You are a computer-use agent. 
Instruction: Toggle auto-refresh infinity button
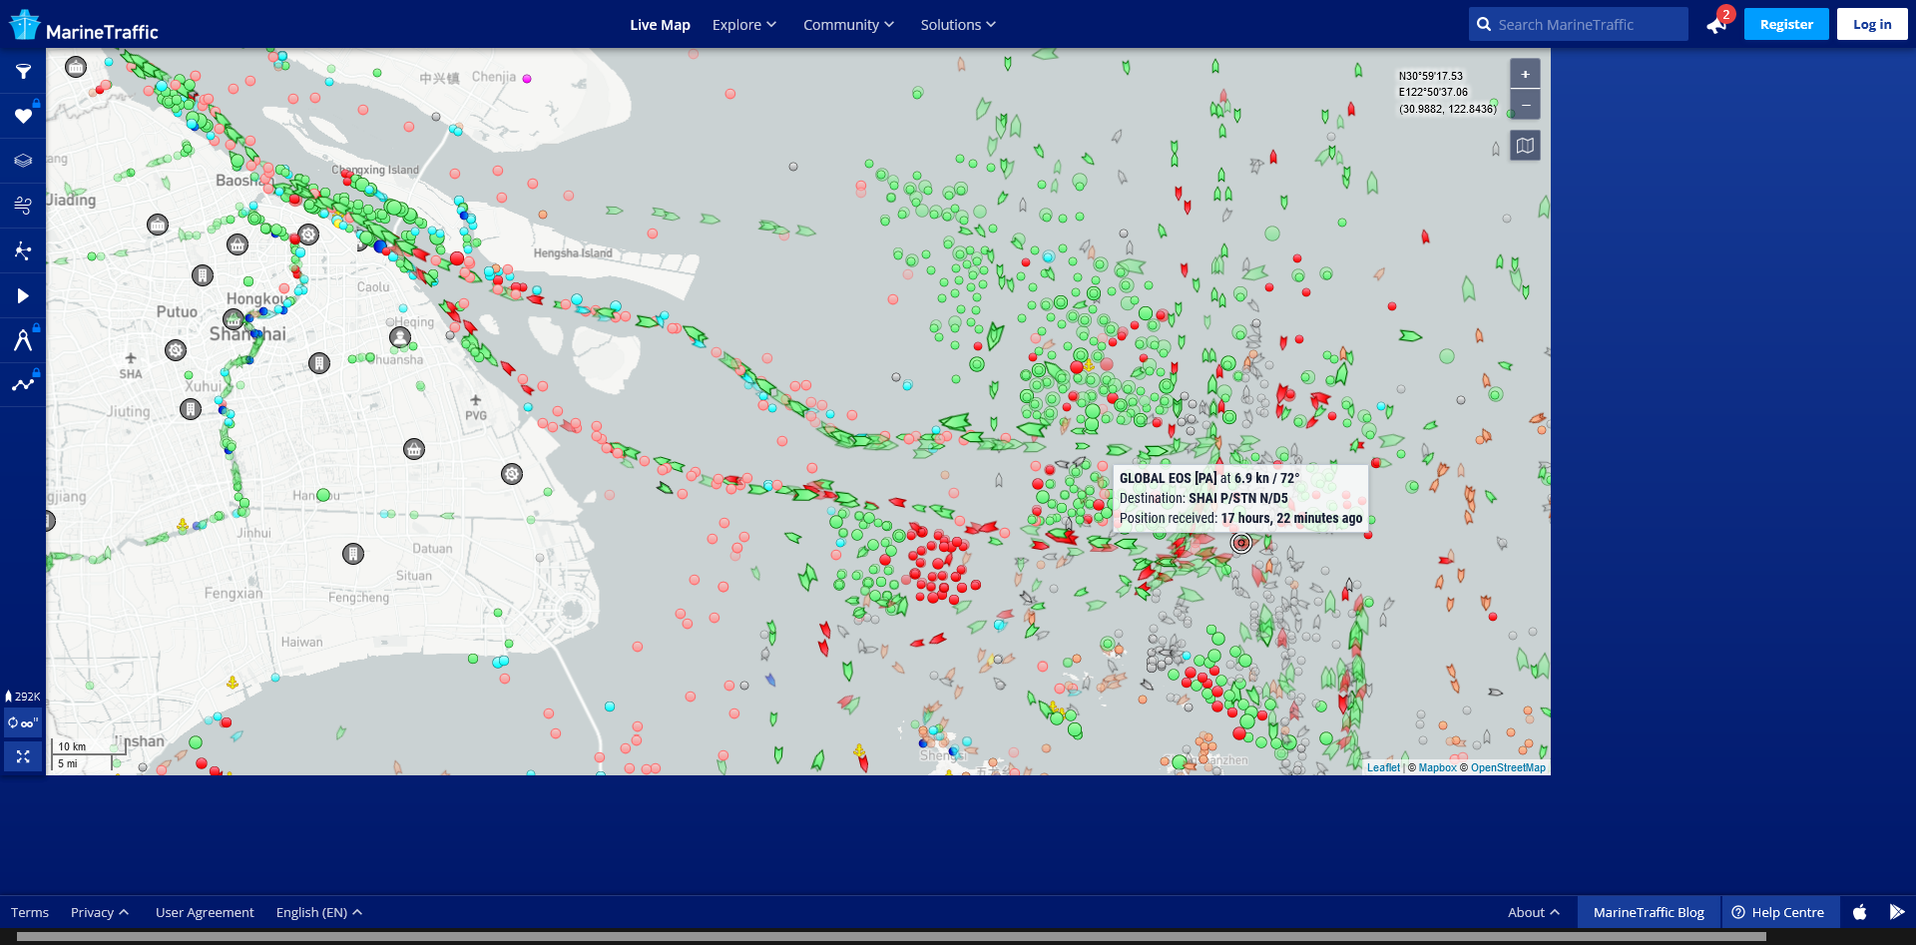(23, 722)
